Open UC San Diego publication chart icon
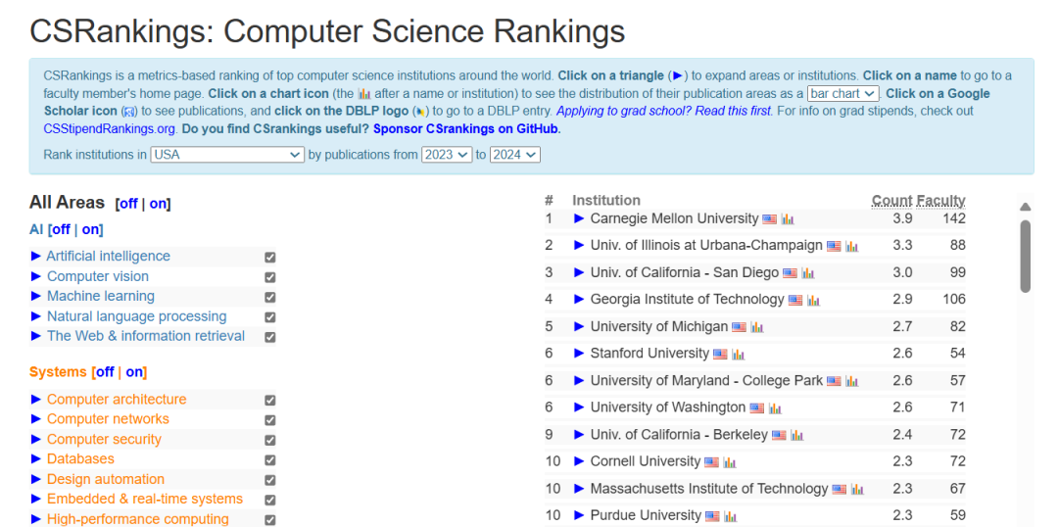This screenshot has height=527, width=1058. [x=807, y=273]
